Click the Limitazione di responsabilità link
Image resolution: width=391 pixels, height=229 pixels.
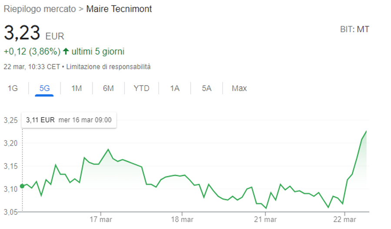pyautogui.click(x=108, y=67)
